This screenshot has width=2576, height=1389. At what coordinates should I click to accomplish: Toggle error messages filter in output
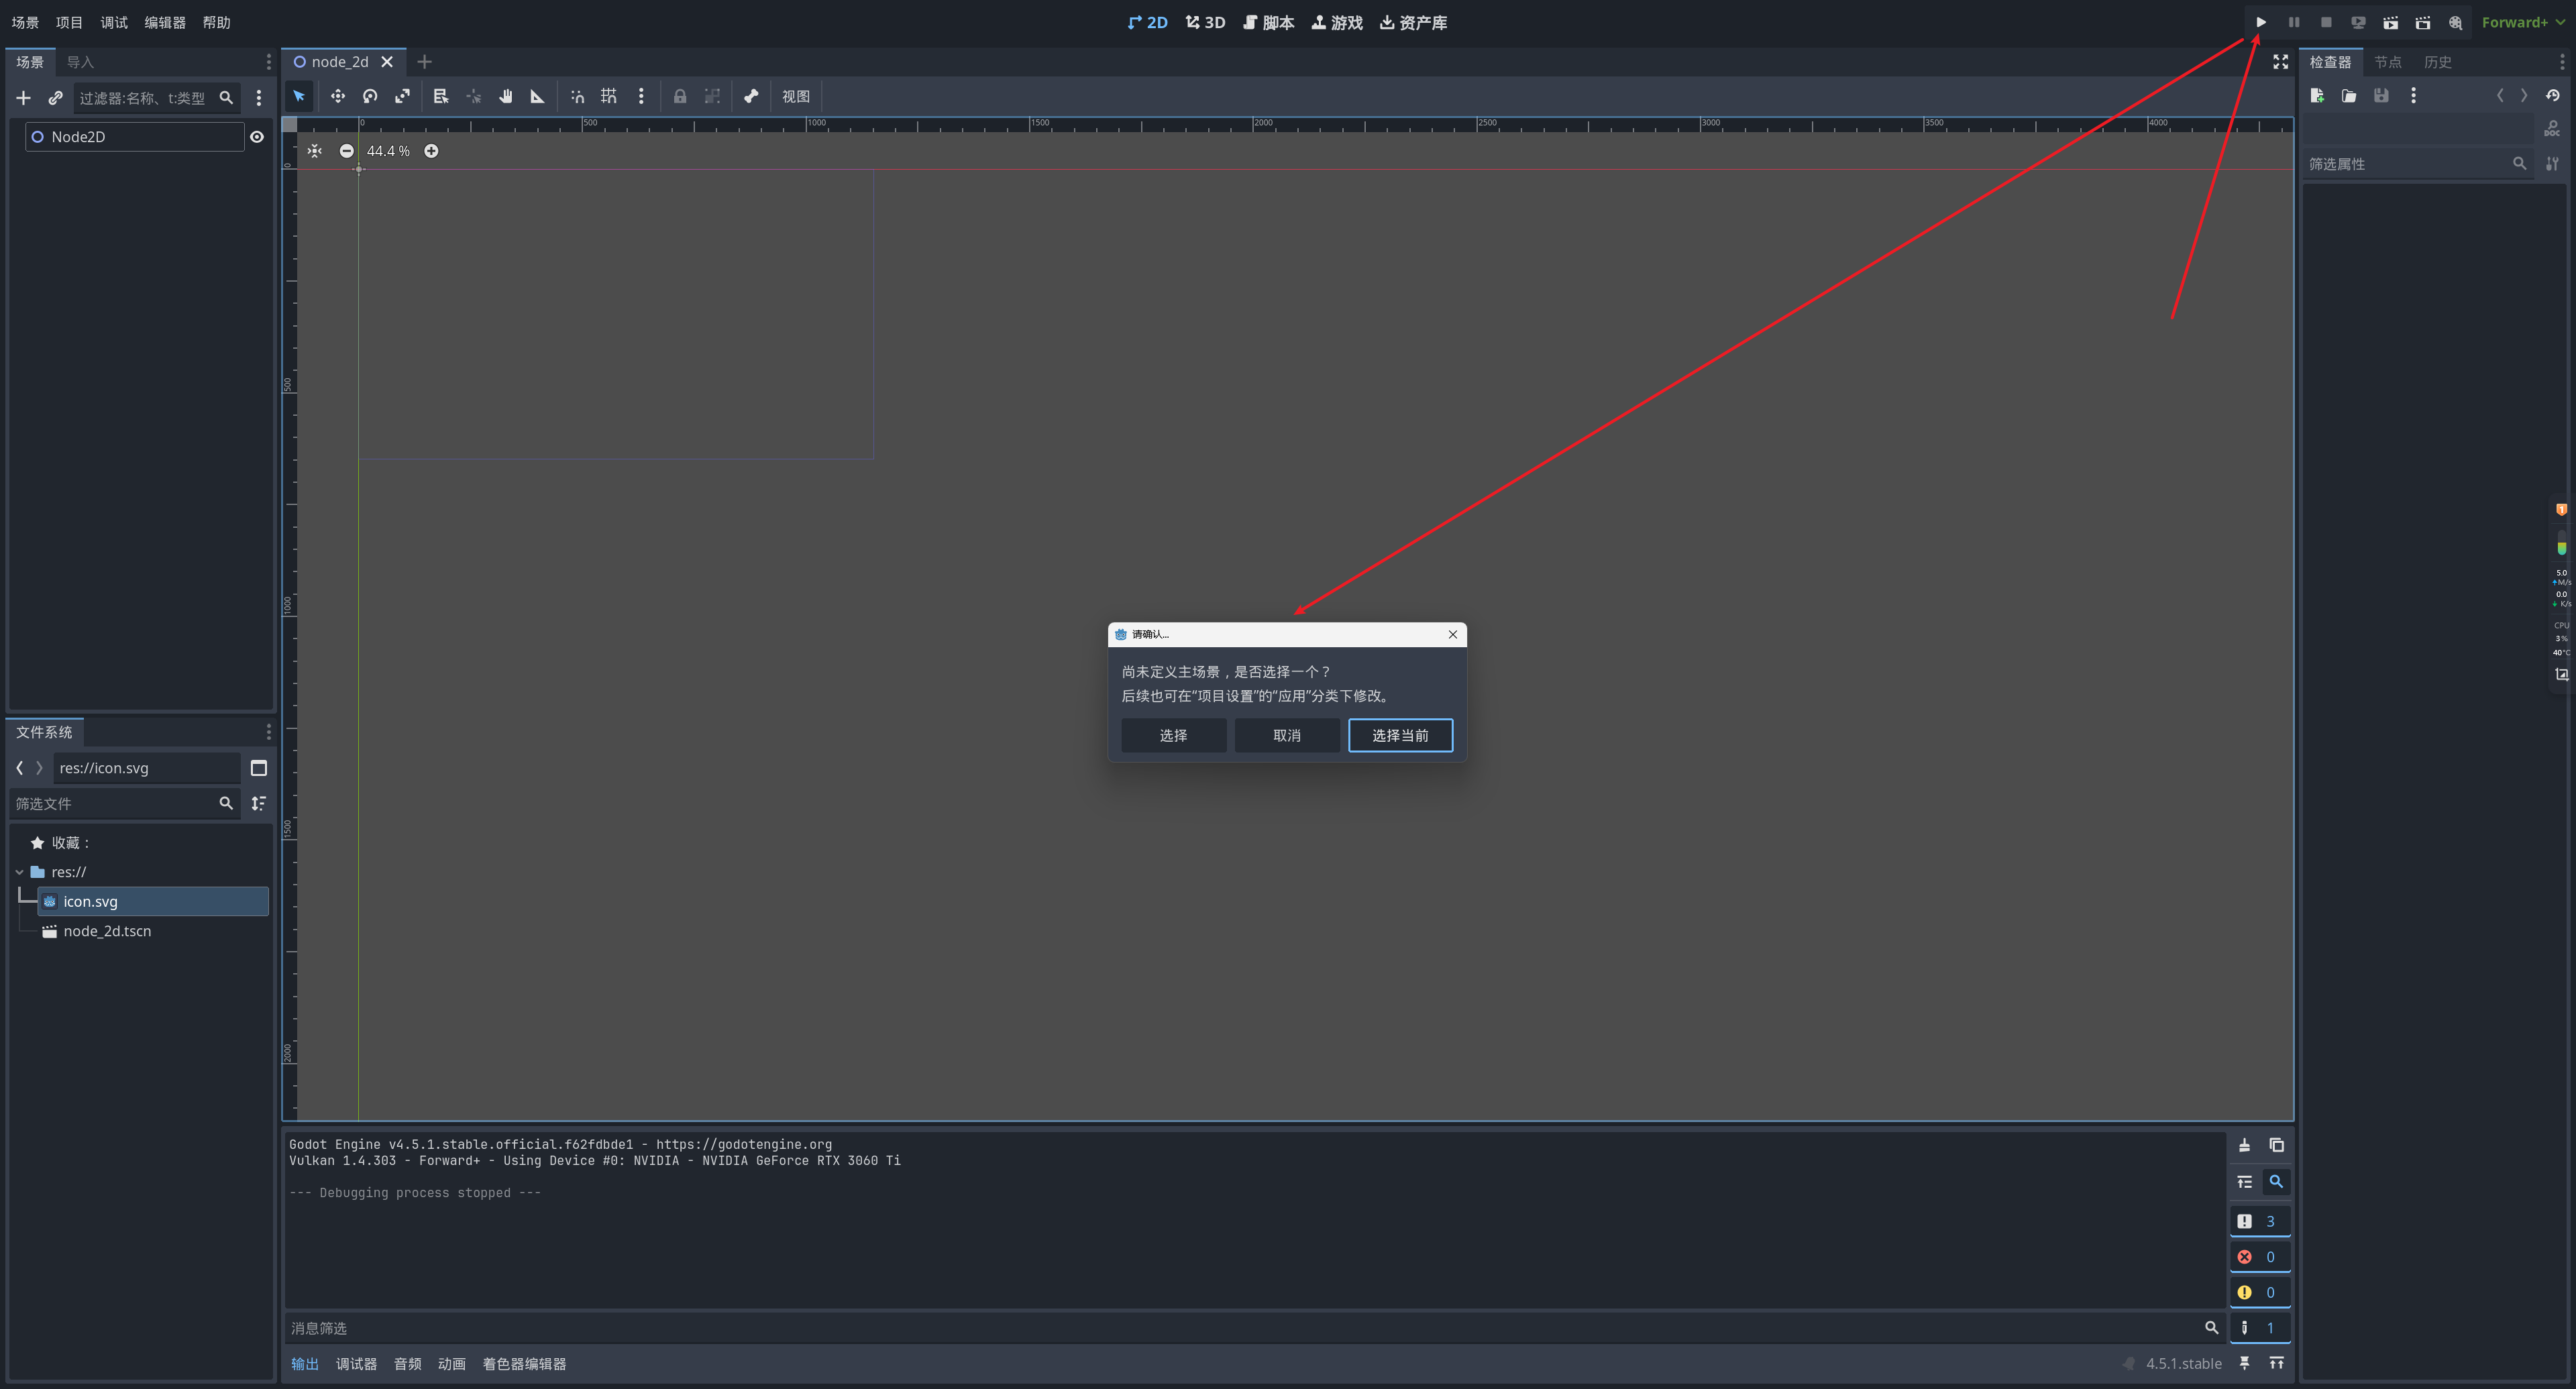point(2259,1257)
